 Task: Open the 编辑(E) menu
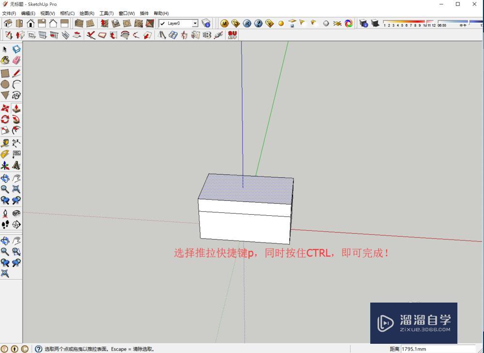coord(28,13)
